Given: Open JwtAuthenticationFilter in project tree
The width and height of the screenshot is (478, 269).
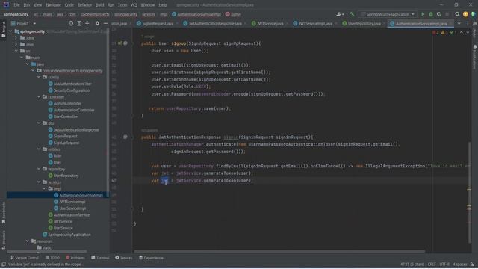Looking at the screenshot, I should 69,84.
